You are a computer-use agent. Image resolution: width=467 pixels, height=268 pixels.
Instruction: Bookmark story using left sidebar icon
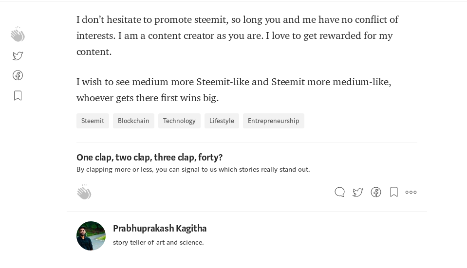(x=18, y=95)
